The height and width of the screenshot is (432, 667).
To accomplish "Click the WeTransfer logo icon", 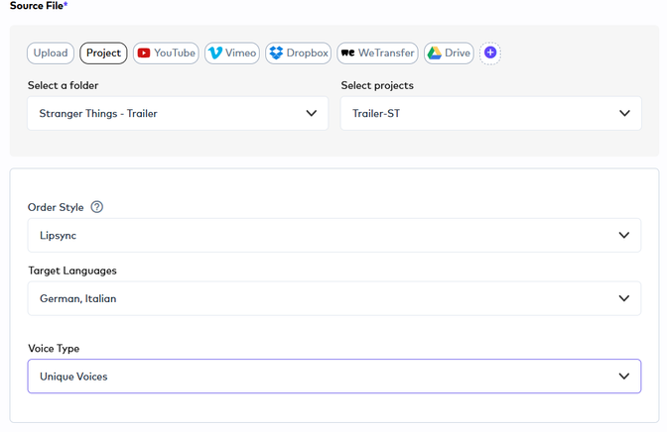I will point(348,54).
